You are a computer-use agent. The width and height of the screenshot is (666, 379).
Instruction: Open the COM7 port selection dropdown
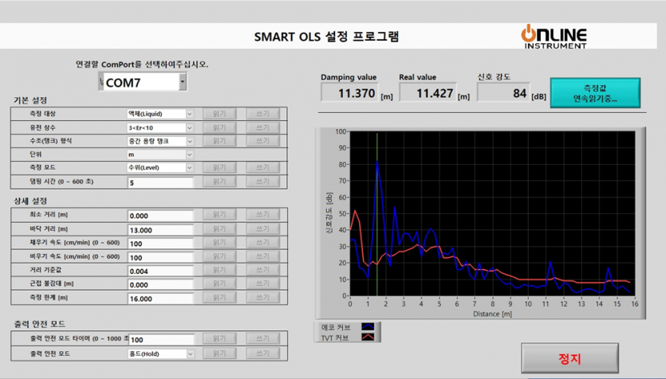(x=183, y=82)
